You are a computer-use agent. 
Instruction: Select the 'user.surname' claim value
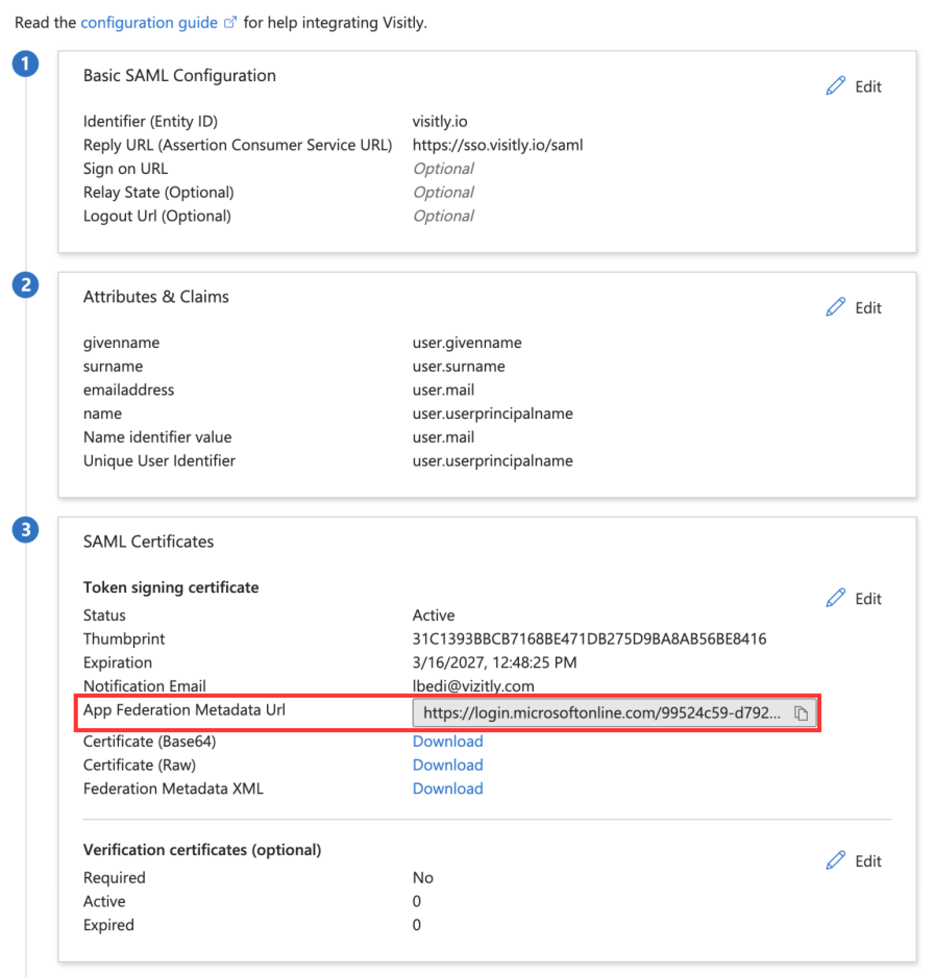point(459,366)
